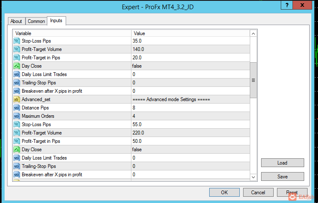Viewport: 318px width, 203px height.
Task: Switch to the Common tab
Action: pyautogui.click(x=36, y=21)
